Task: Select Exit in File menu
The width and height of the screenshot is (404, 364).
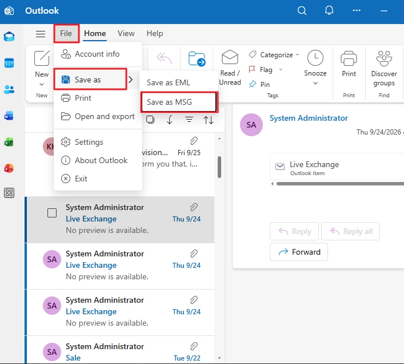Action: [x=98, y=179]
